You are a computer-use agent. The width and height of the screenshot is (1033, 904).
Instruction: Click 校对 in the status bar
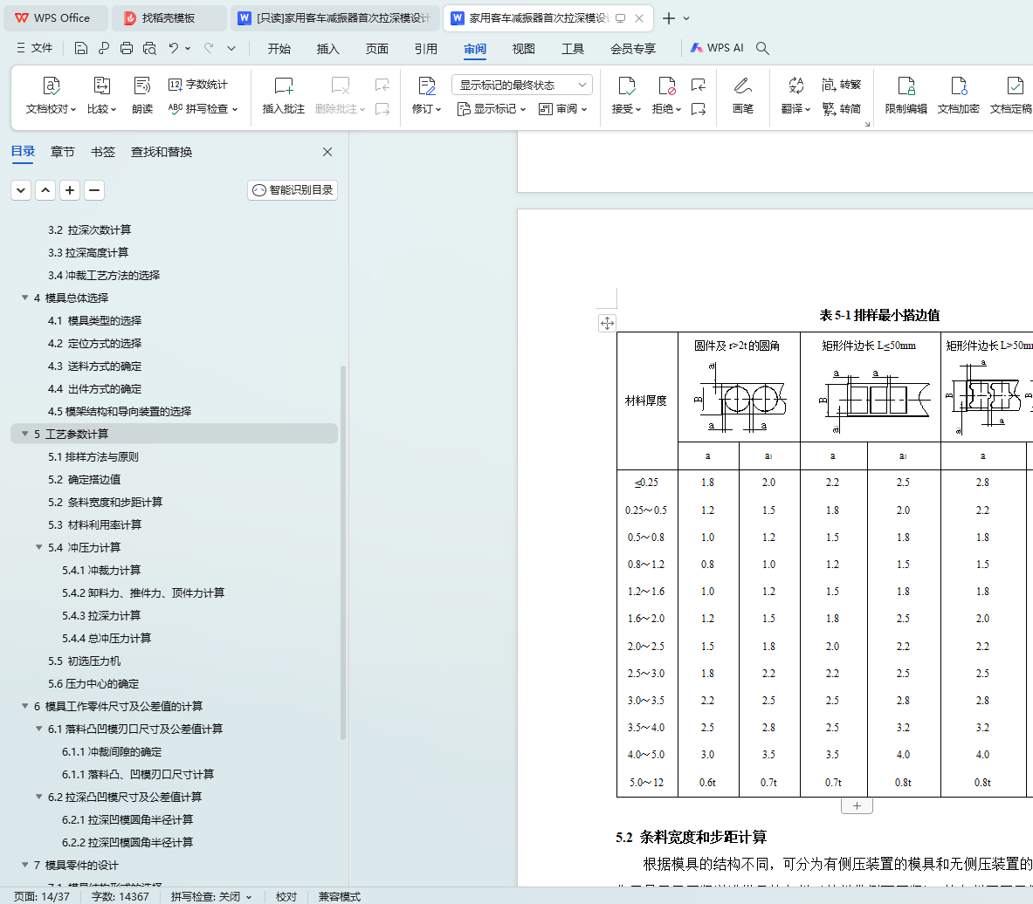[286, 897]
